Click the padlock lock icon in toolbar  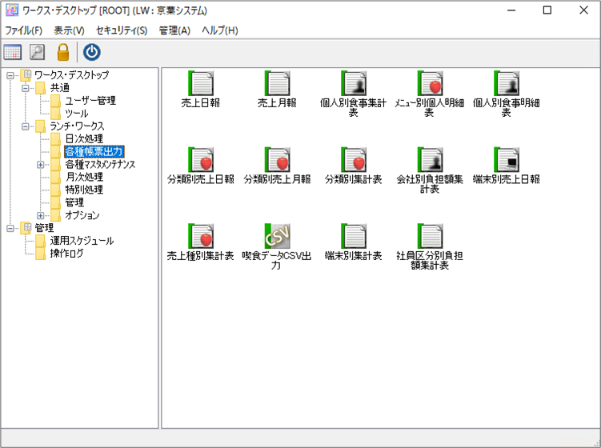pos(62,52)
